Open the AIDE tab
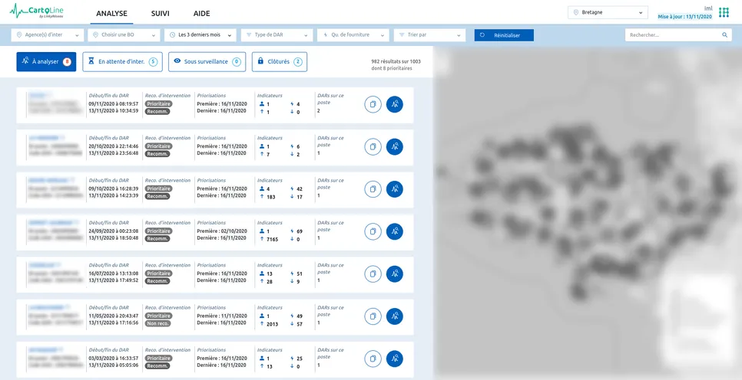Image resolution: width=742 pixels, height=380 pixels. point(201,14)
